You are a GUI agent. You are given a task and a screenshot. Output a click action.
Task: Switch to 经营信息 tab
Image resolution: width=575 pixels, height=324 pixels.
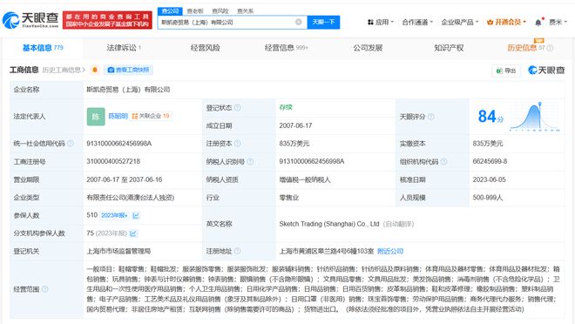[x=286, y=48]
